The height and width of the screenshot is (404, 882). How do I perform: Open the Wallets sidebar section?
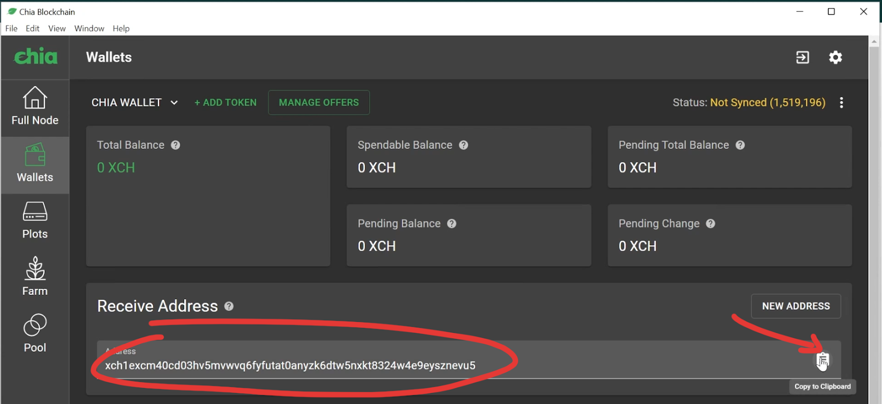coord(35,164)
